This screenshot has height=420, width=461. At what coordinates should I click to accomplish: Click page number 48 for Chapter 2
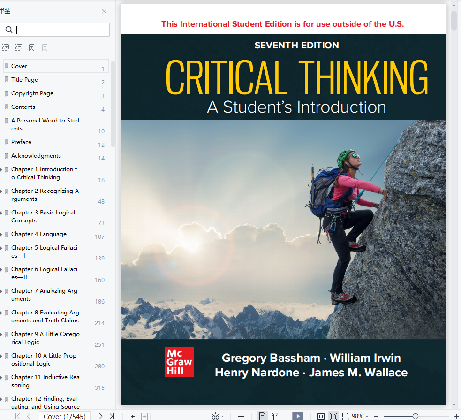pos(101,202)
